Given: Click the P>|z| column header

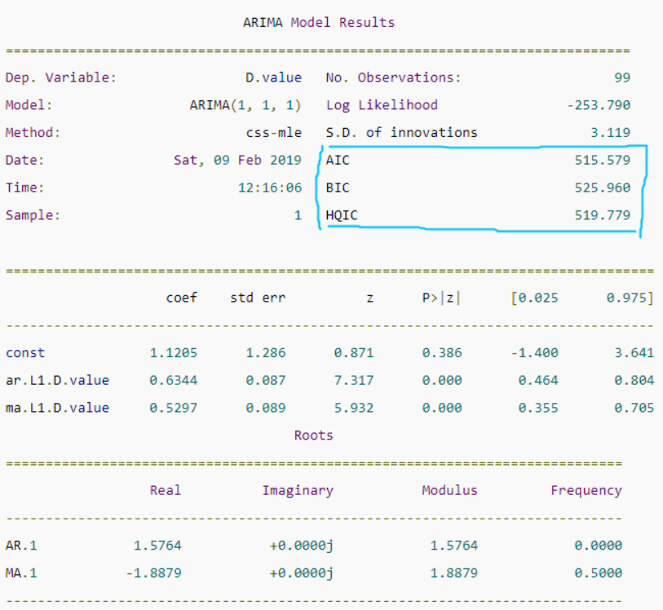Looking at the screenshot, I should [x=441, y=298].
